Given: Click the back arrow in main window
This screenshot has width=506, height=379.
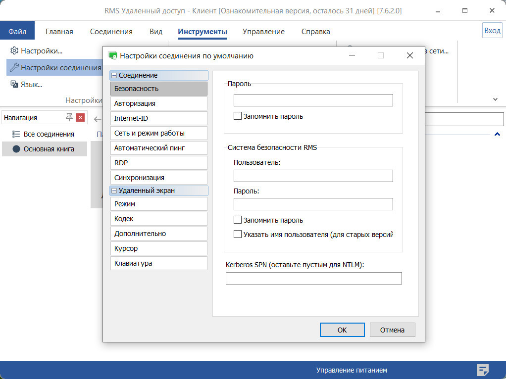Looking at the screenshot, I should pyautogui.click(x=98, y=119).
